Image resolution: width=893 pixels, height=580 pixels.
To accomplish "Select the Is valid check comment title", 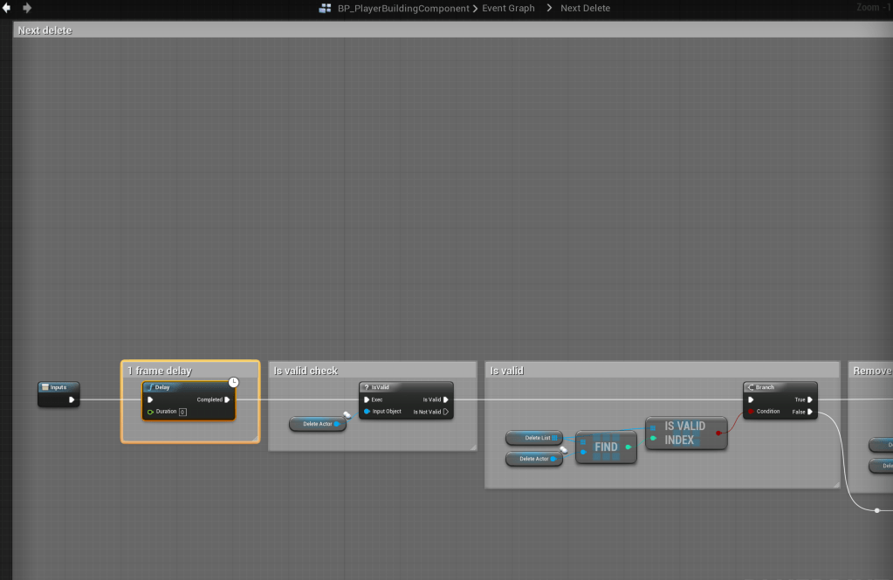I will [x=306, y=371].
